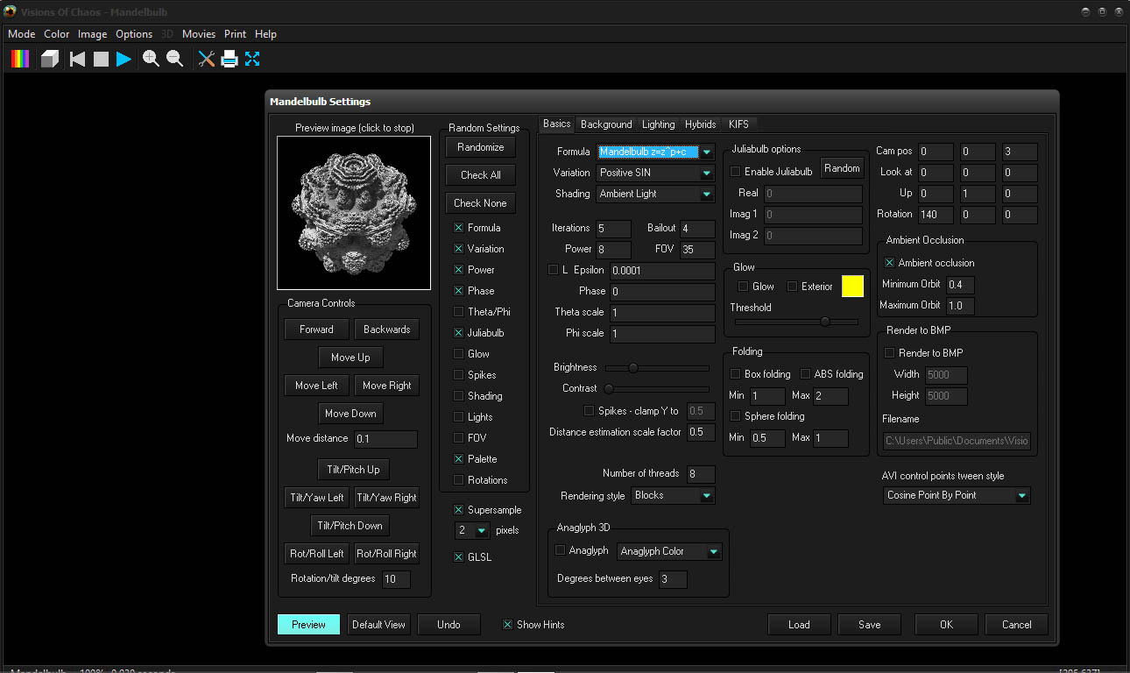Switch to the Lighting tab
Image resolution: width=1130 pixels, height=673 pixels.
(x=659, y=124)
